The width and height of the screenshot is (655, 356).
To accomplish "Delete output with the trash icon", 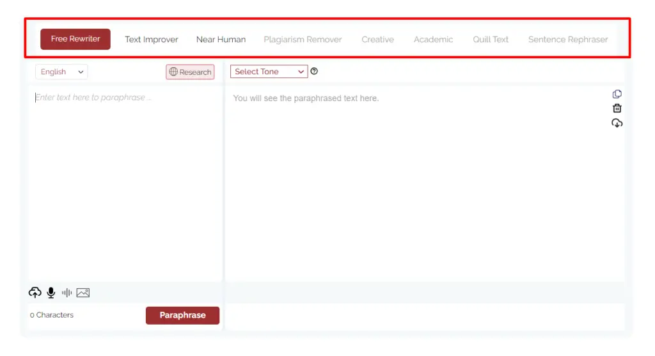I will 617,108.
